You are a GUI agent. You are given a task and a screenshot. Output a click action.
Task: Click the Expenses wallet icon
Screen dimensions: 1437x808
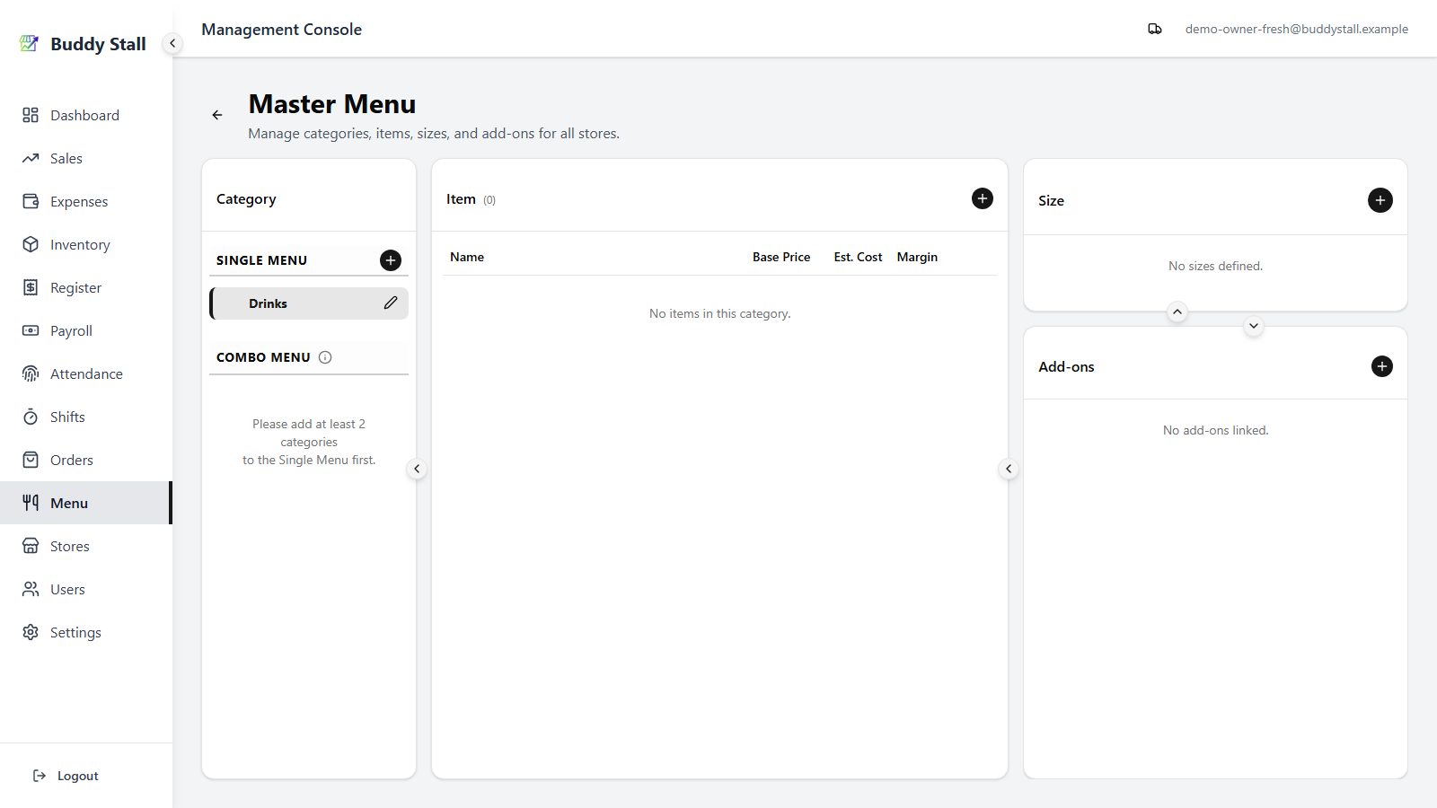pyautogui.click(x=31, y=201)
